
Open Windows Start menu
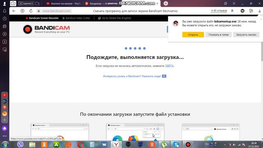[5, 144]
